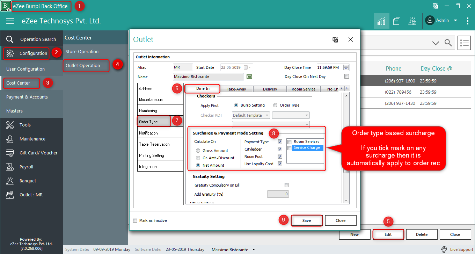Tick the Service Charge surcharge checkbox

290,148
